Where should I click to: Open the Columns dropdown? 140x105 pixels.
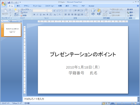point(83,14)
